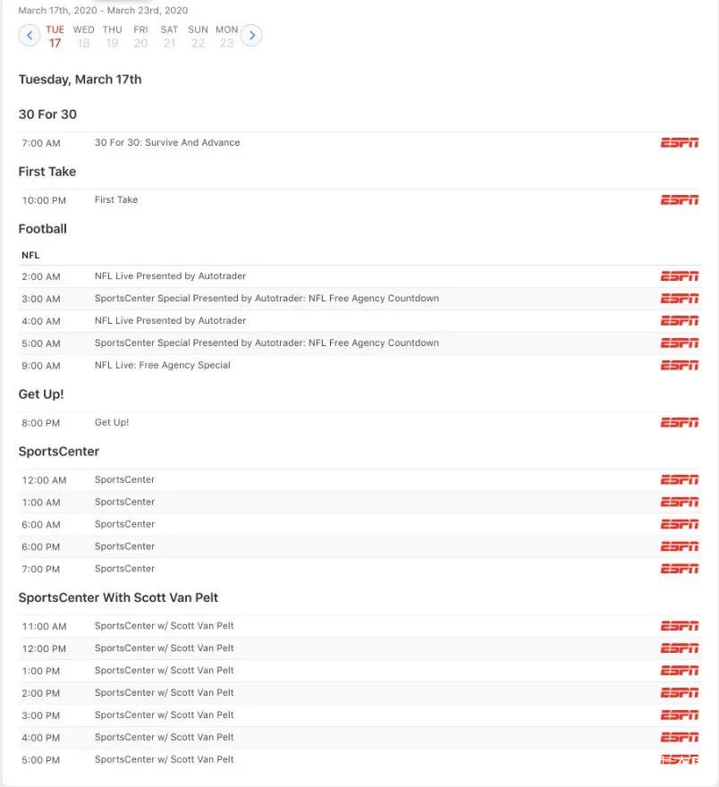719x787 pixels.
Task: Click ESPN logo next to Get Up!
Action: (679, 423)
